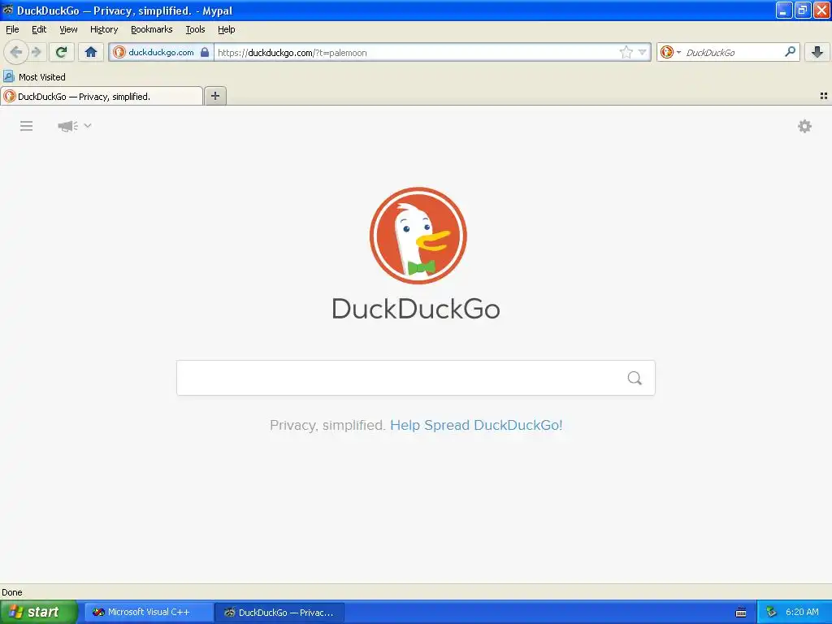The width and height of the screenshot is (832, 624).
Task: Follow the Help Spread DuckDuckGo! link
Action: point(476,425)
